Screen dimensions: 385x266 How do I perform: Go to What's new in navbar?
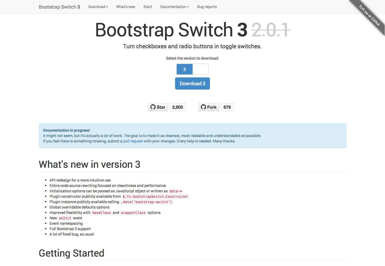click(126, 7)
